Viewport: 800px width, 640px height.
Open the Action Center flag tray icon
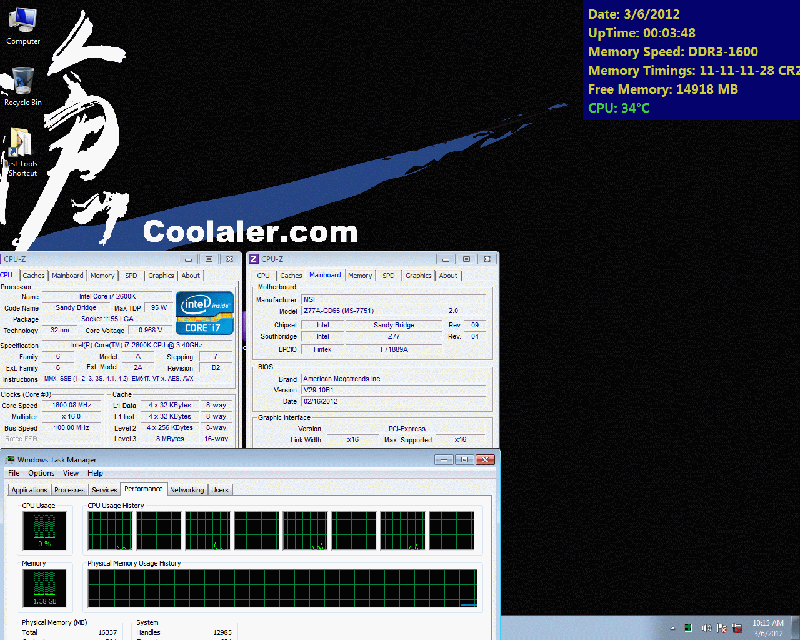point(722,628)
